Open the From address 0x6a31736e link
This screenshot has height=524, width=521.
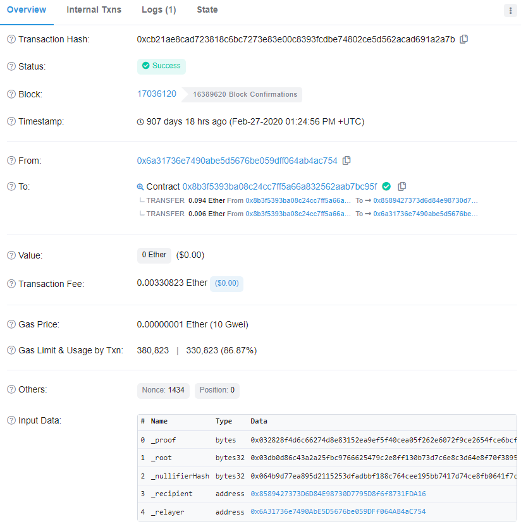[x=237, y=161]
